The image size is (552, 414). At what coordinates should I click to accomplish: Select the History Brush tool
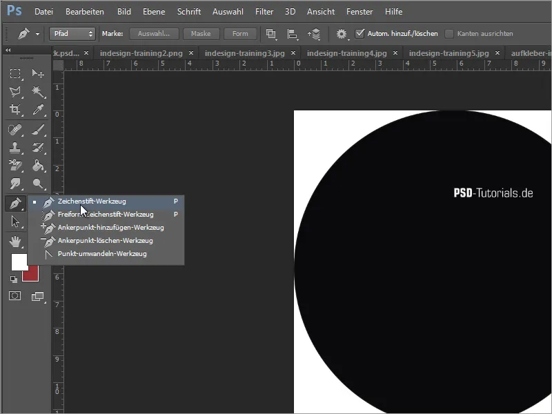[x=38, y=148]
